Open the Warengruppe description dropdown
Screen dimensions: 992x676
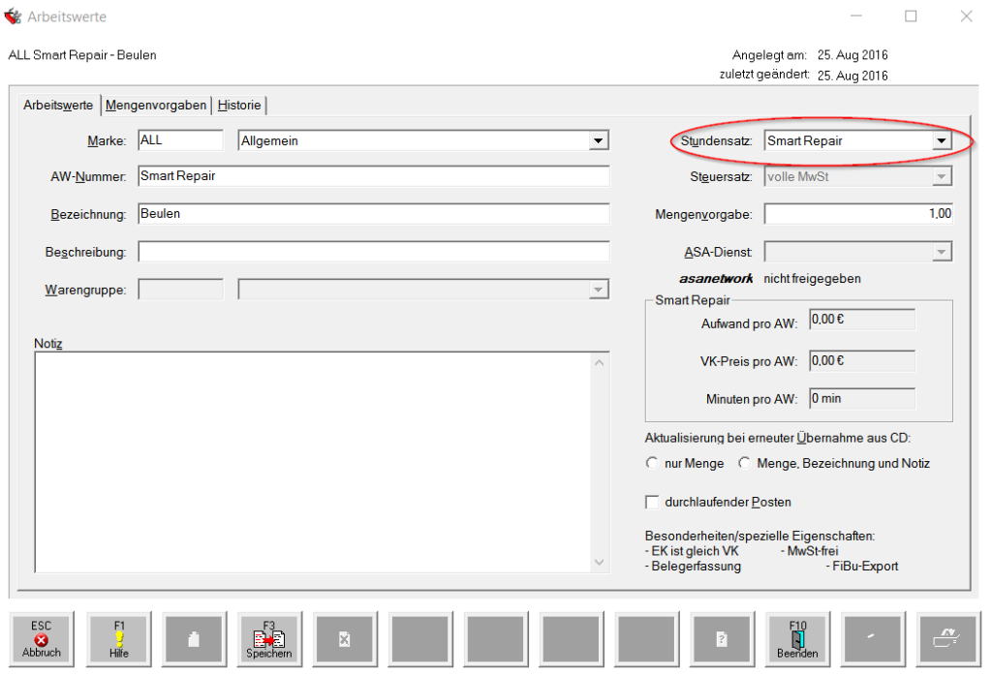[x=598, y=290]
